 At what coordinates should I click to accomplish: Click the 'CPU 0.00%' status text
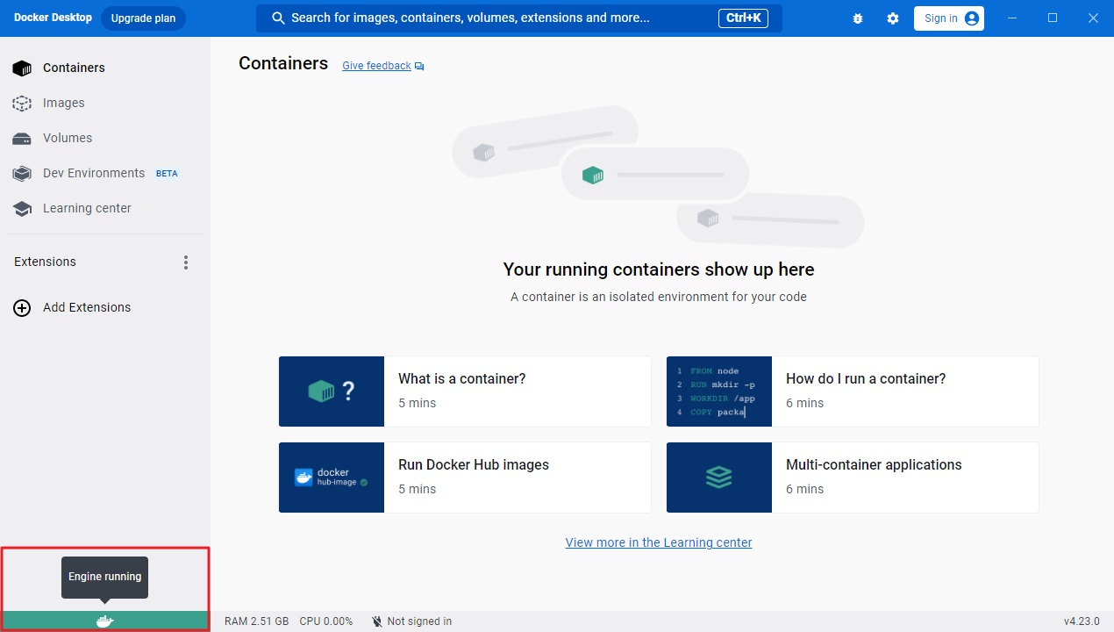coord(326,621)
